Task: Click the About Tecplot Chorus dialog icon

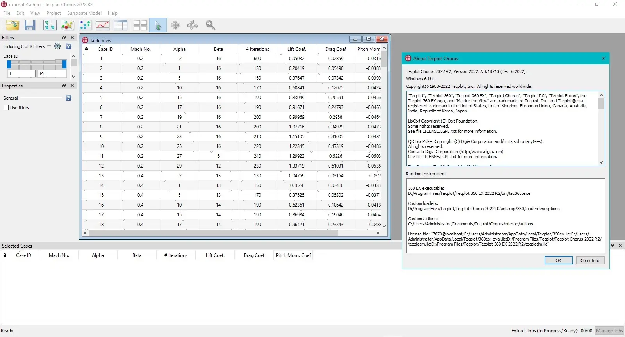Action: [408, 58]
